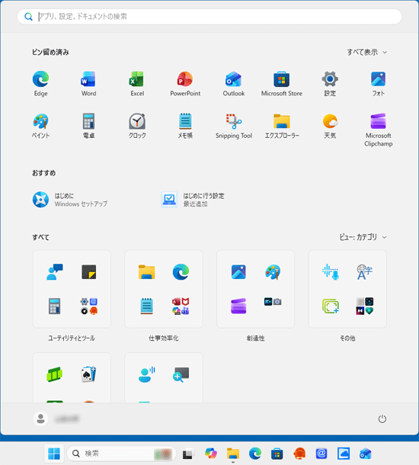
Task: Launch Word from pinned apps
Action: [x=88, y=84]
